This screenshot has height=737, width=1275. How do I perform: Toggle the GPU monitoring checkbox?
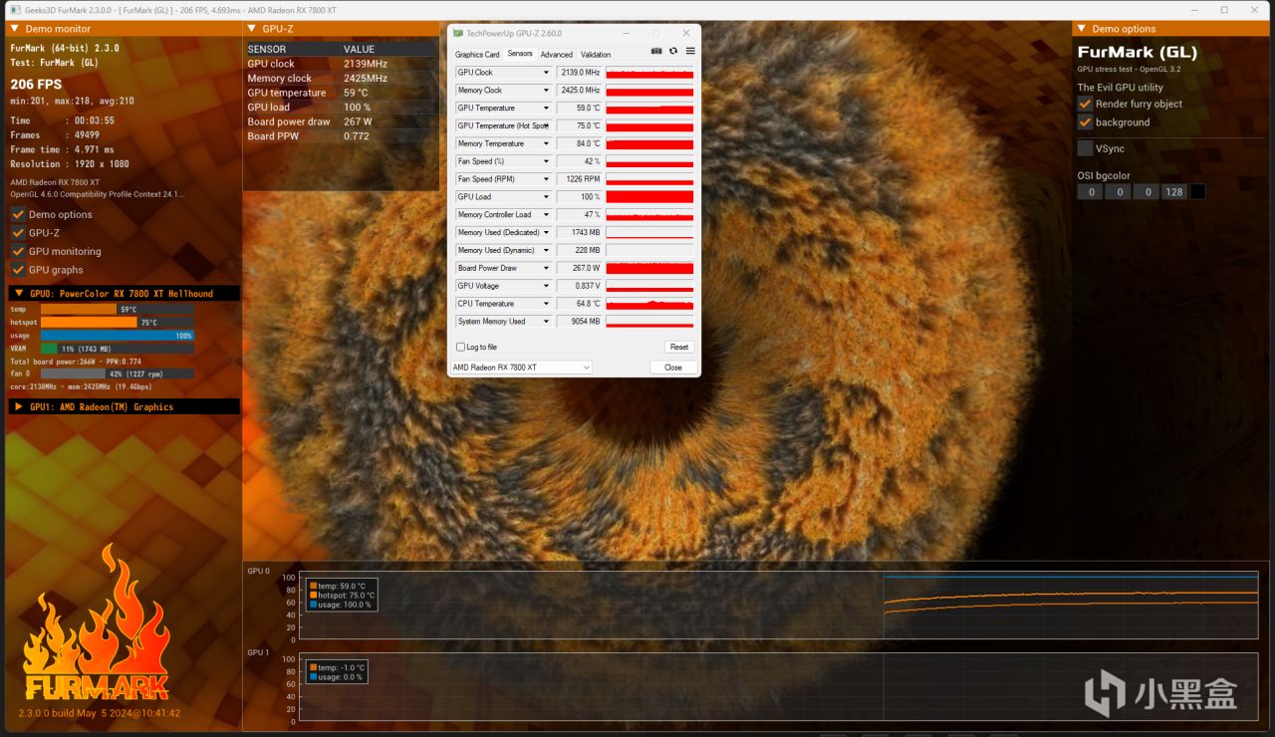[18, 251]
